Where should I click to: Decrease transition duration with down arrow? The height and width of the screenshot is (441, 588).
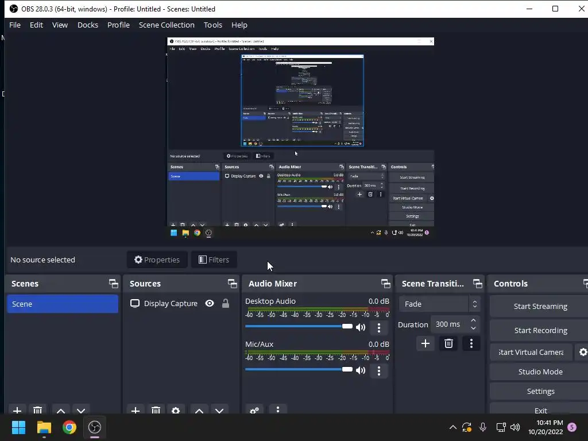coord(474,328)
